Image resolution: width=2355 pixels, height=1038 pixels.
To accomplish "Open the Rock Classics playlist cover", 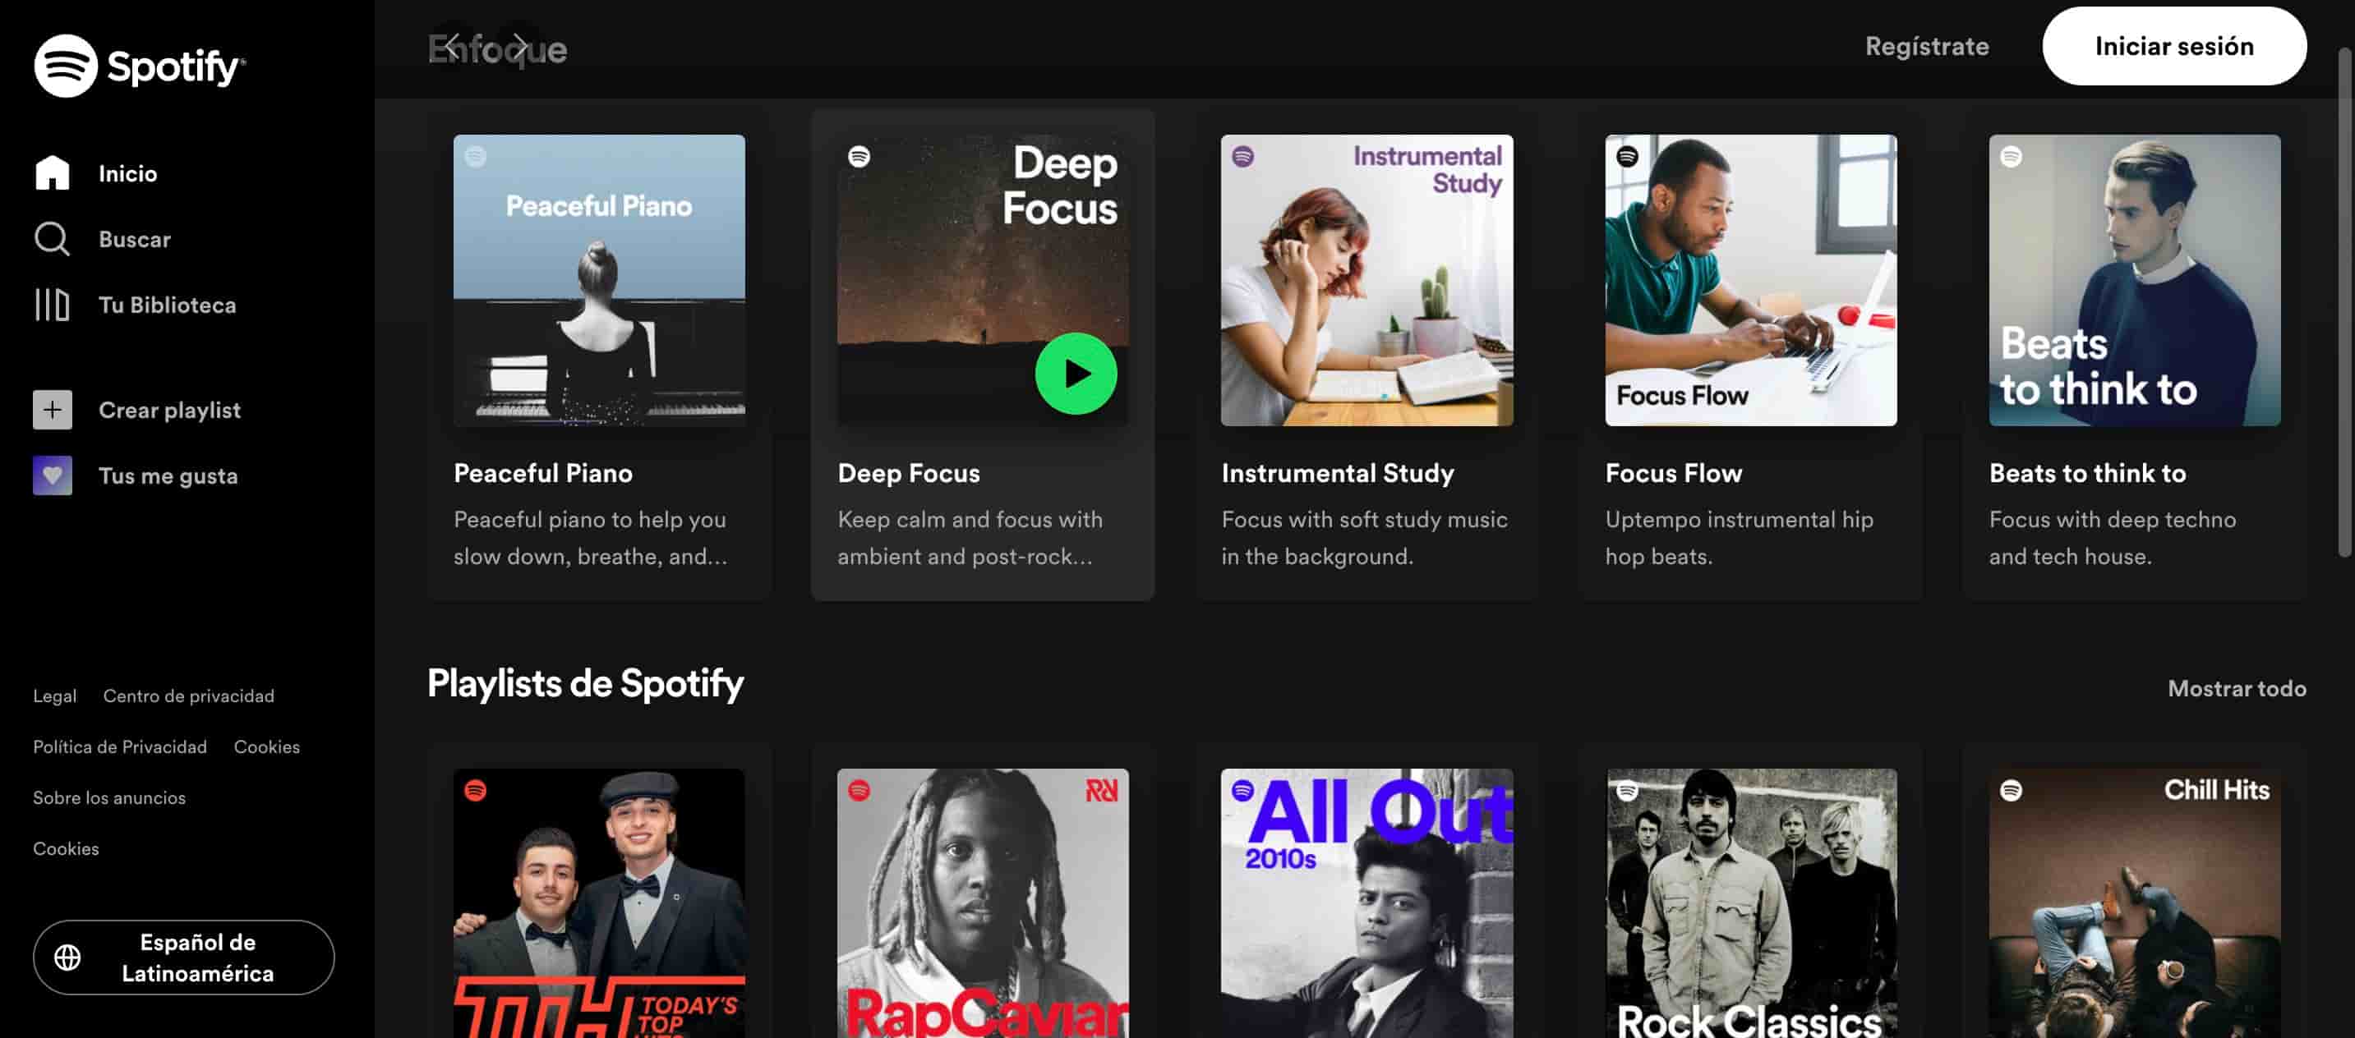I will [x=1751, y=900].
